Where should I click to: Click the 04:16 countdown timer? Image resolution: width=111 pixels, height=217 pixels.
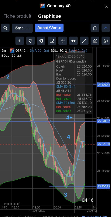pos(87,200)
